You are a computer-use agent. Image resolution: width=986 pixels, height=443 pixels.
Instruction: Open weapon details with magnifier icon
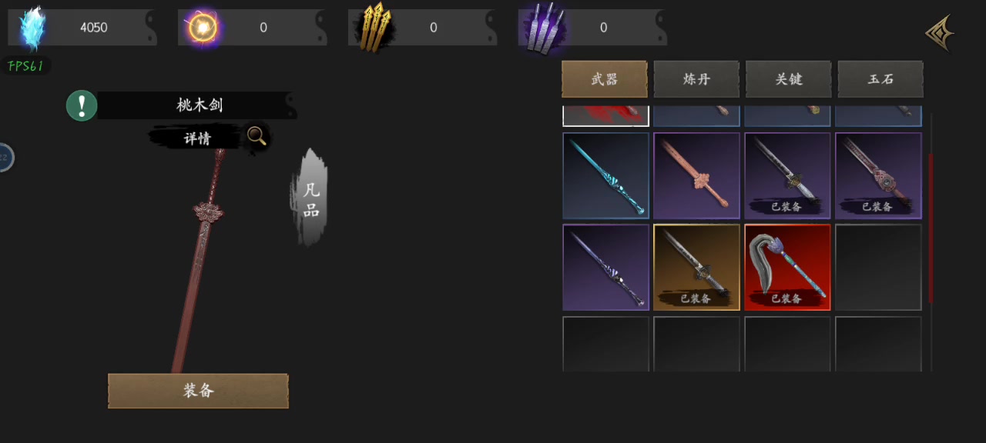(257, 137)
